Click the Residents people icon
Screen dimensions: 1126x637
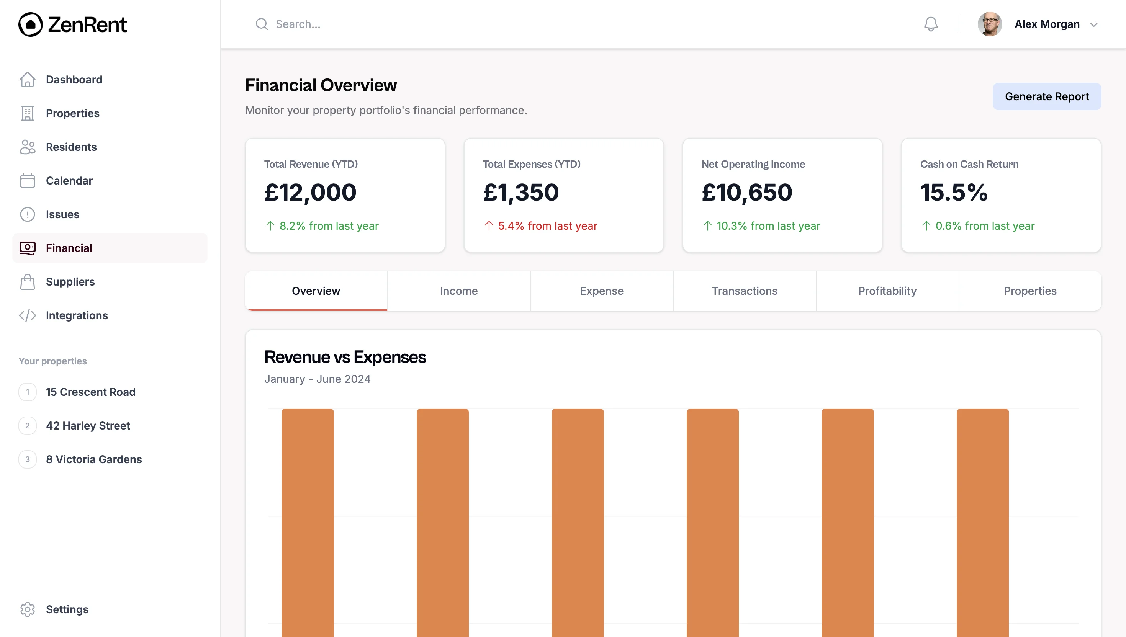coord(27,147)
